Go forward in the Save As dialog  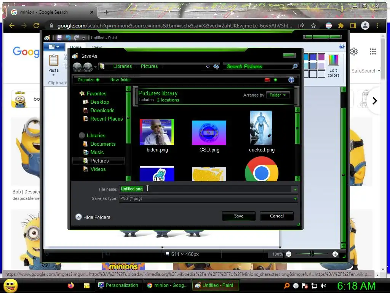(88, 66)
